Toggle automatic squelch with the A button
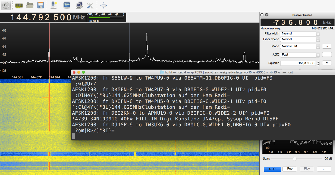The width and height of the screenshot is (335, 175). pyautogui.click(x=327, y=63)
